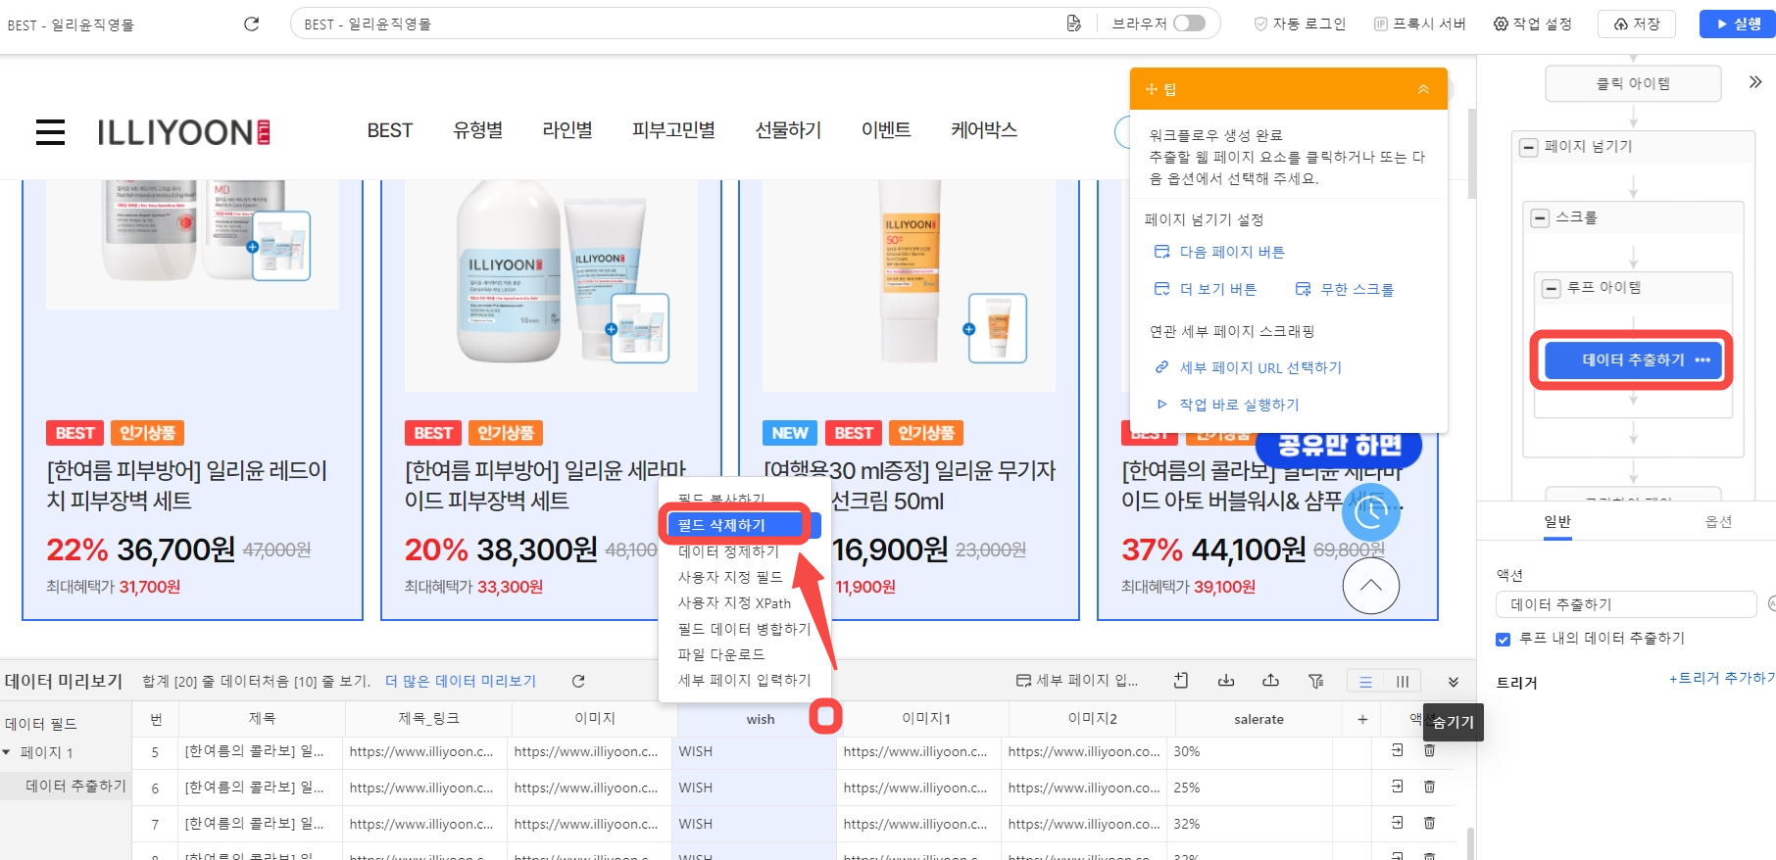The width and height of the screenshot is (1776, 860).
Task: Click 더 많은 데이터 미리보기 link
Action: click(x=460, y=681)
